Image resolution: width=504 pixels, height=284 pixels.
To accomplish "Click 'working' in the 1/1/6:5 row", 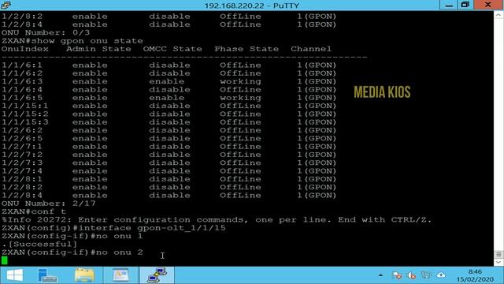I will coord(240,98).
